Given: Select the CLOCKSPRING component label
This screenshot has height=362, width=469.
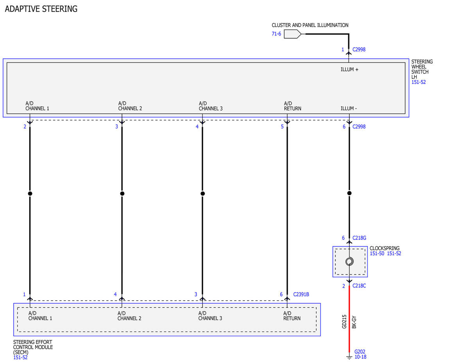Looking at the screenshot, I should point(385,248).
